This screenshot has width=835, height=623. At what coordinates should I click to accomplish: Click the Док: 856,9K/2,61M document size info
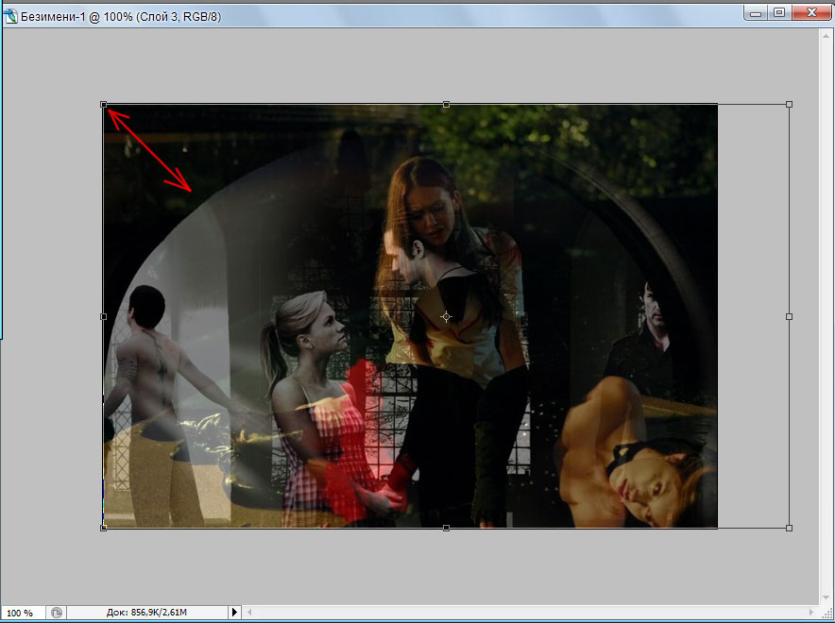click(x=146, y=613)
